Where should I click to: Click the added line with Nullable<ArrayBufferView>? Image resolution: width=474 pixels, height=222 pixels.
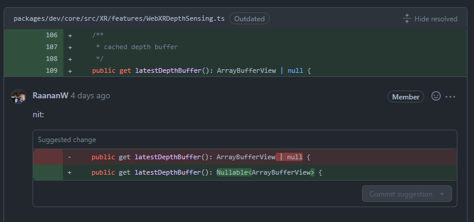pos(245,172)
